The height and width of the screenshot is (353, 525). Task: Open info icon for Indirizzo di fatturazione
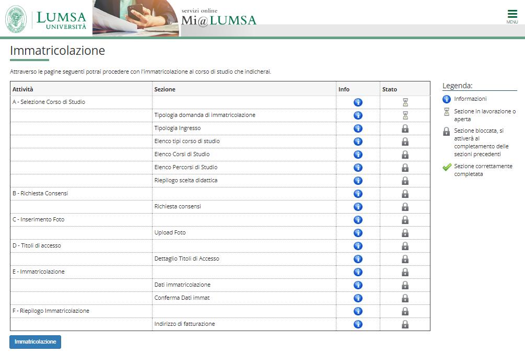[358, 324]
